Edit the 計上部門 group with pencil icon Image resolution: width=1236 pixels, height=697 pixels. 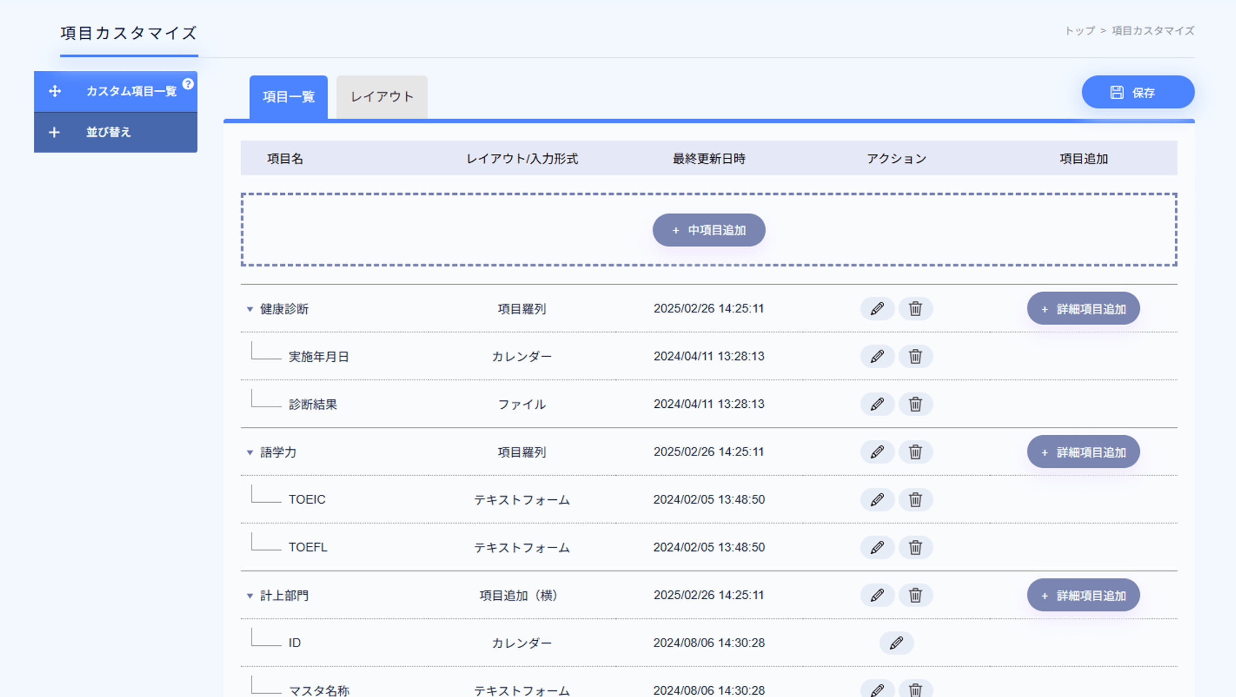877,595
